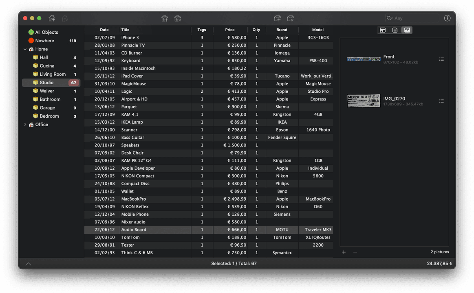The image size is (474, 293).
Task: Click the add home icon in toolbar
Action: coord(52,18)
